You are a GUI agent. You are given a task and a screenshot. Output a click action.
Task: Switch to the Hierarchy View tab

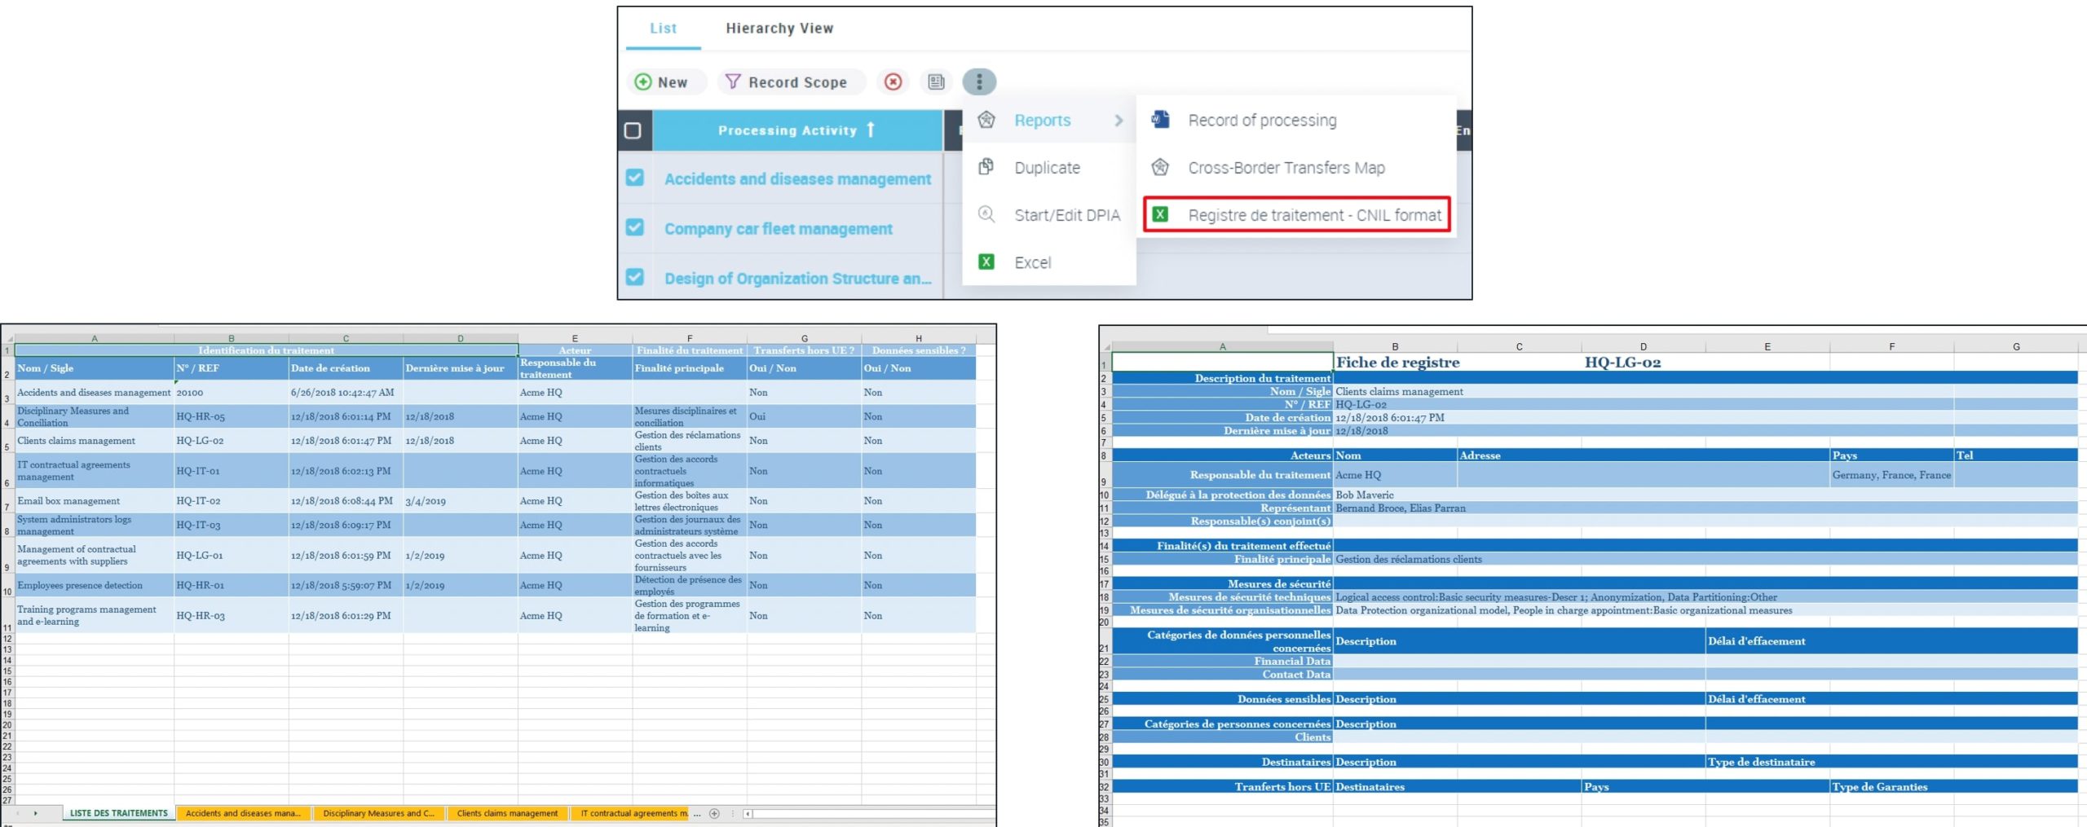pyautogui.click(x=779, y=29)
